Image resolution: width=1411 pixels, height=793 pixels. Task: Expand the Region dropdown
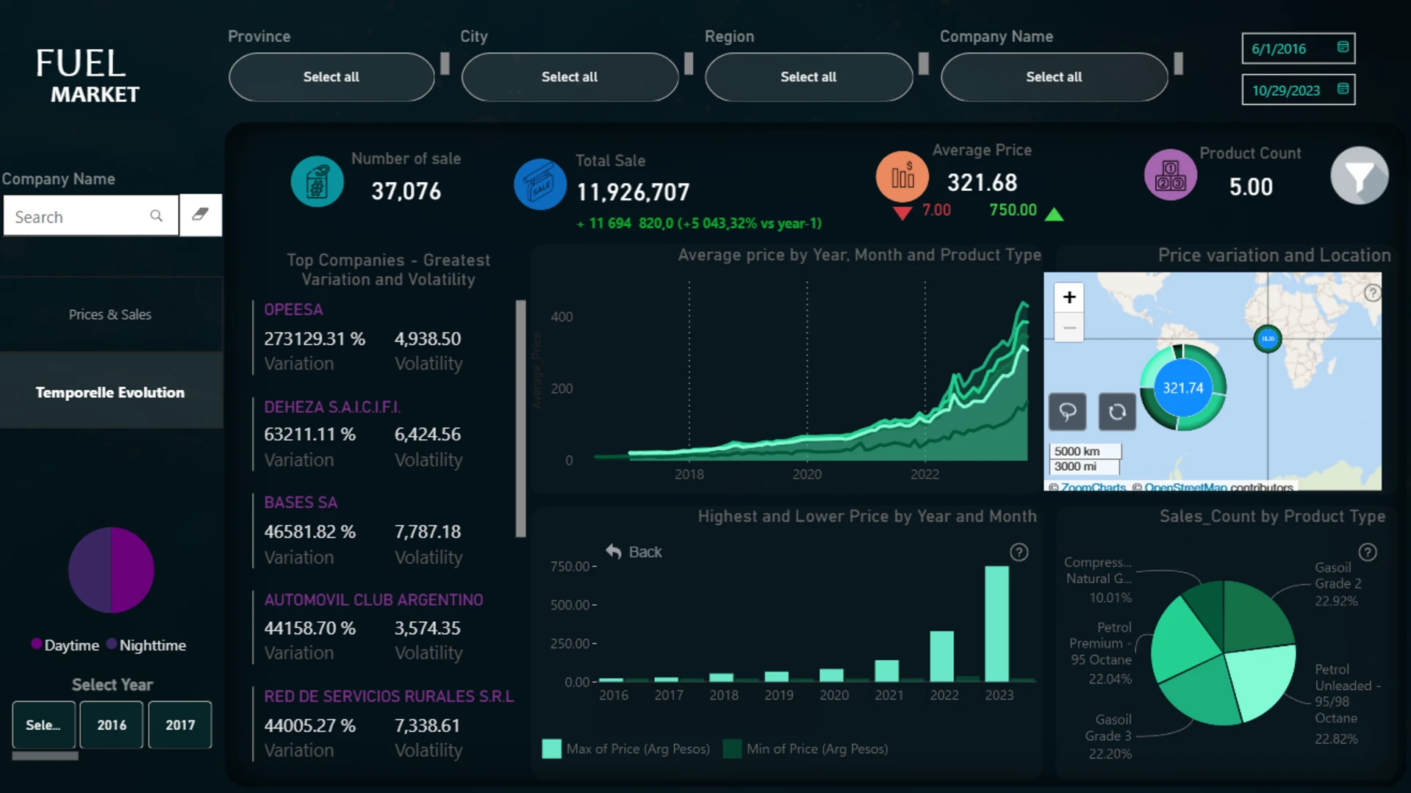[808, 76]
